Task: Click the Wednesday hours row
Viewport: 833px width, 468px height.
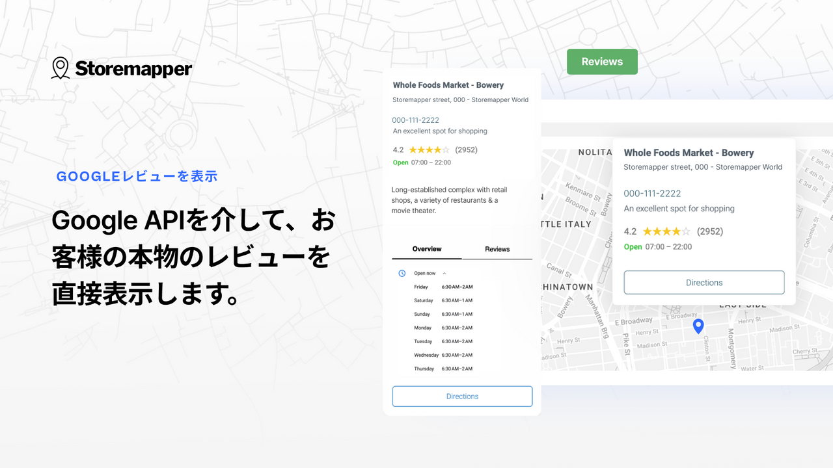Action: (x=443, y=355)
